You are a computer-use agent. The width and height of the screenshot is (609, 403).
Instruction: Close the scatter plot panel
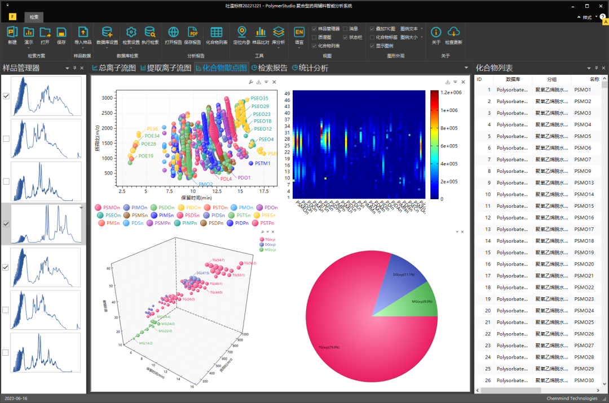pos(274,82)
